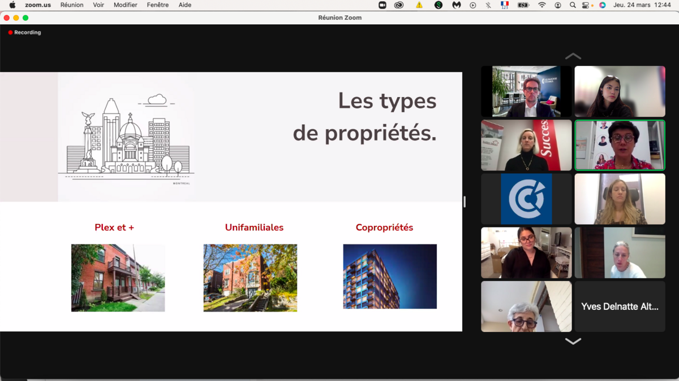Image resolution: width=679 pixels, height=381 pixels.
Task: Open the Wi-Fi status menu
Action: [x=542, y=5]
